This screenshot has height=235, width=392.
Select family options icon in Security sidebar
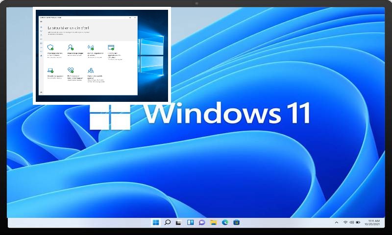point(41,55)
